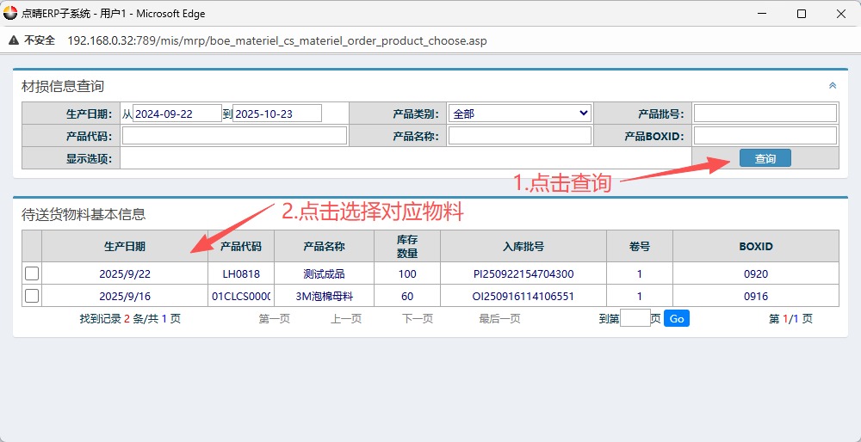Focus the 产品代码 input field
The image size is (861, 442).
(x=234, y=136)
